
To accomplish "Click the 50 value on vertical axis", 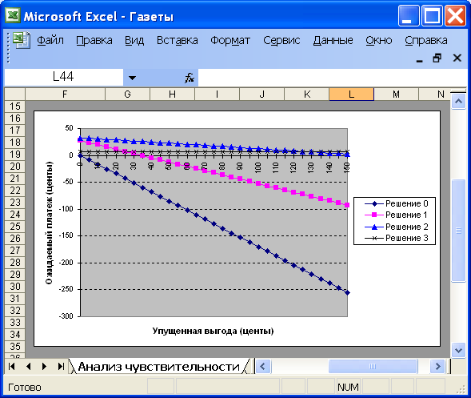I will tap(69, 128).
